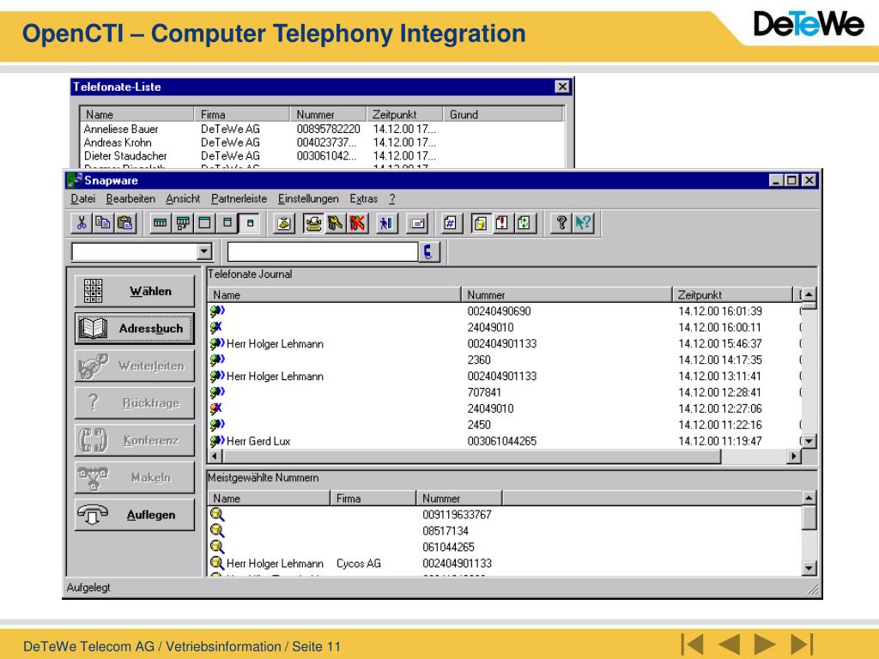Click the envelope card toolbar icon
Screen dimensions: 879x659
pos(418,223)
